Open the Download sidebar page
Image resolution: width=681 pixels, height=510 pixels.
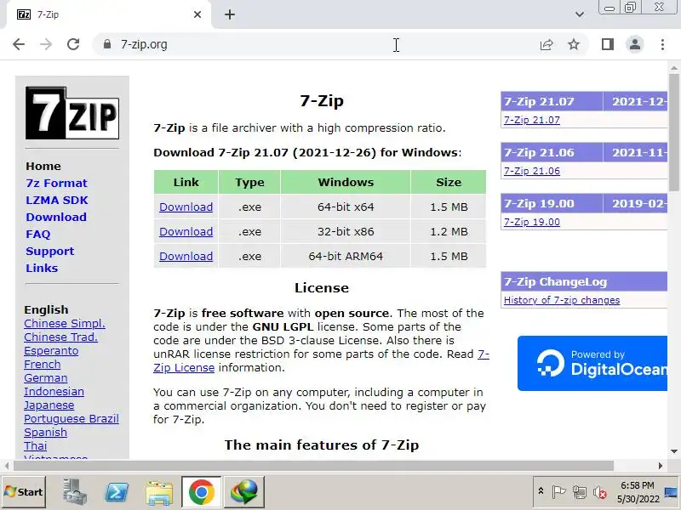pyautogui.click(x=56, y=217)
